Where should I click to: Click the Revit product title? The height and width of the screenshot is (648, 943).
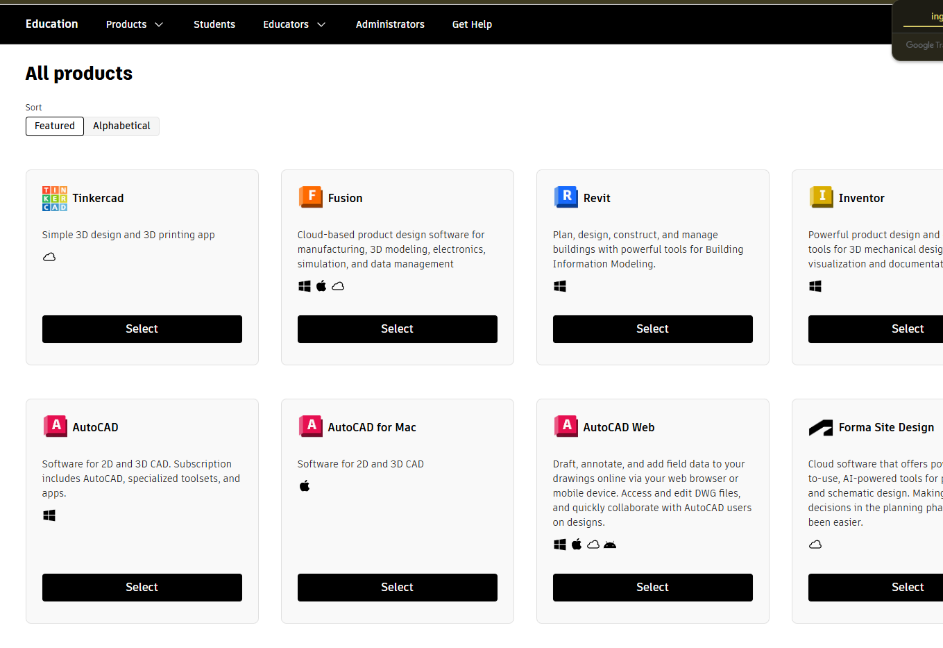[x=597, y=199]
